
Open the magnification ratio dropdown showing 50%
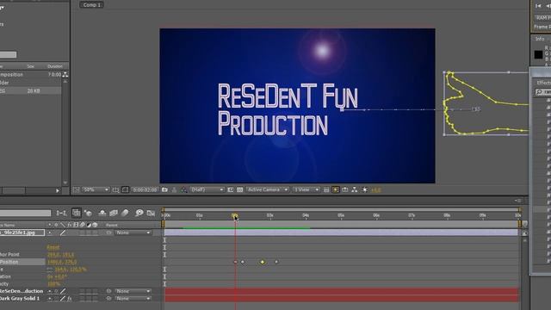(96, 189)
